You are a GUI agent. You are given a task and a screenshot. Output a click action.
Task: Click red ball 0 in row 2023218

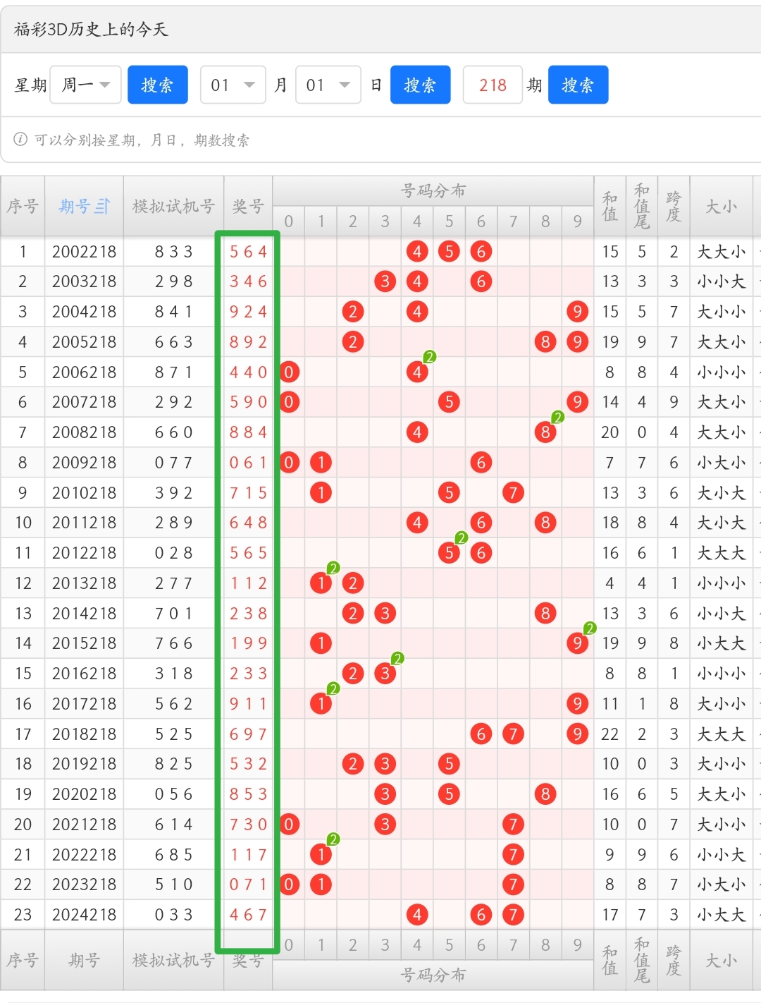coord(289,885)
